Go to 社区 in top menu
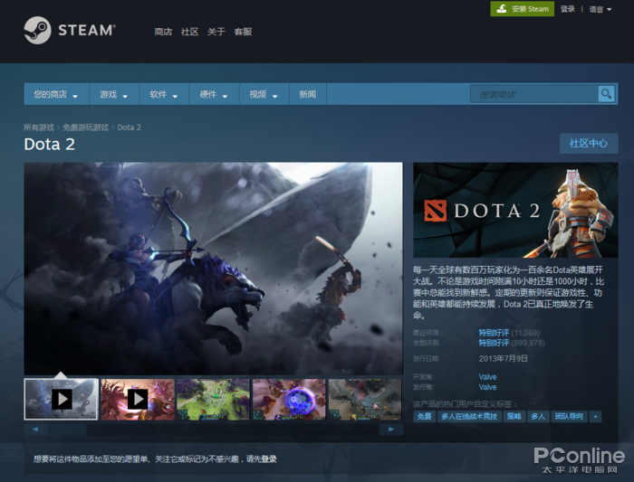 tap(189, 32)
